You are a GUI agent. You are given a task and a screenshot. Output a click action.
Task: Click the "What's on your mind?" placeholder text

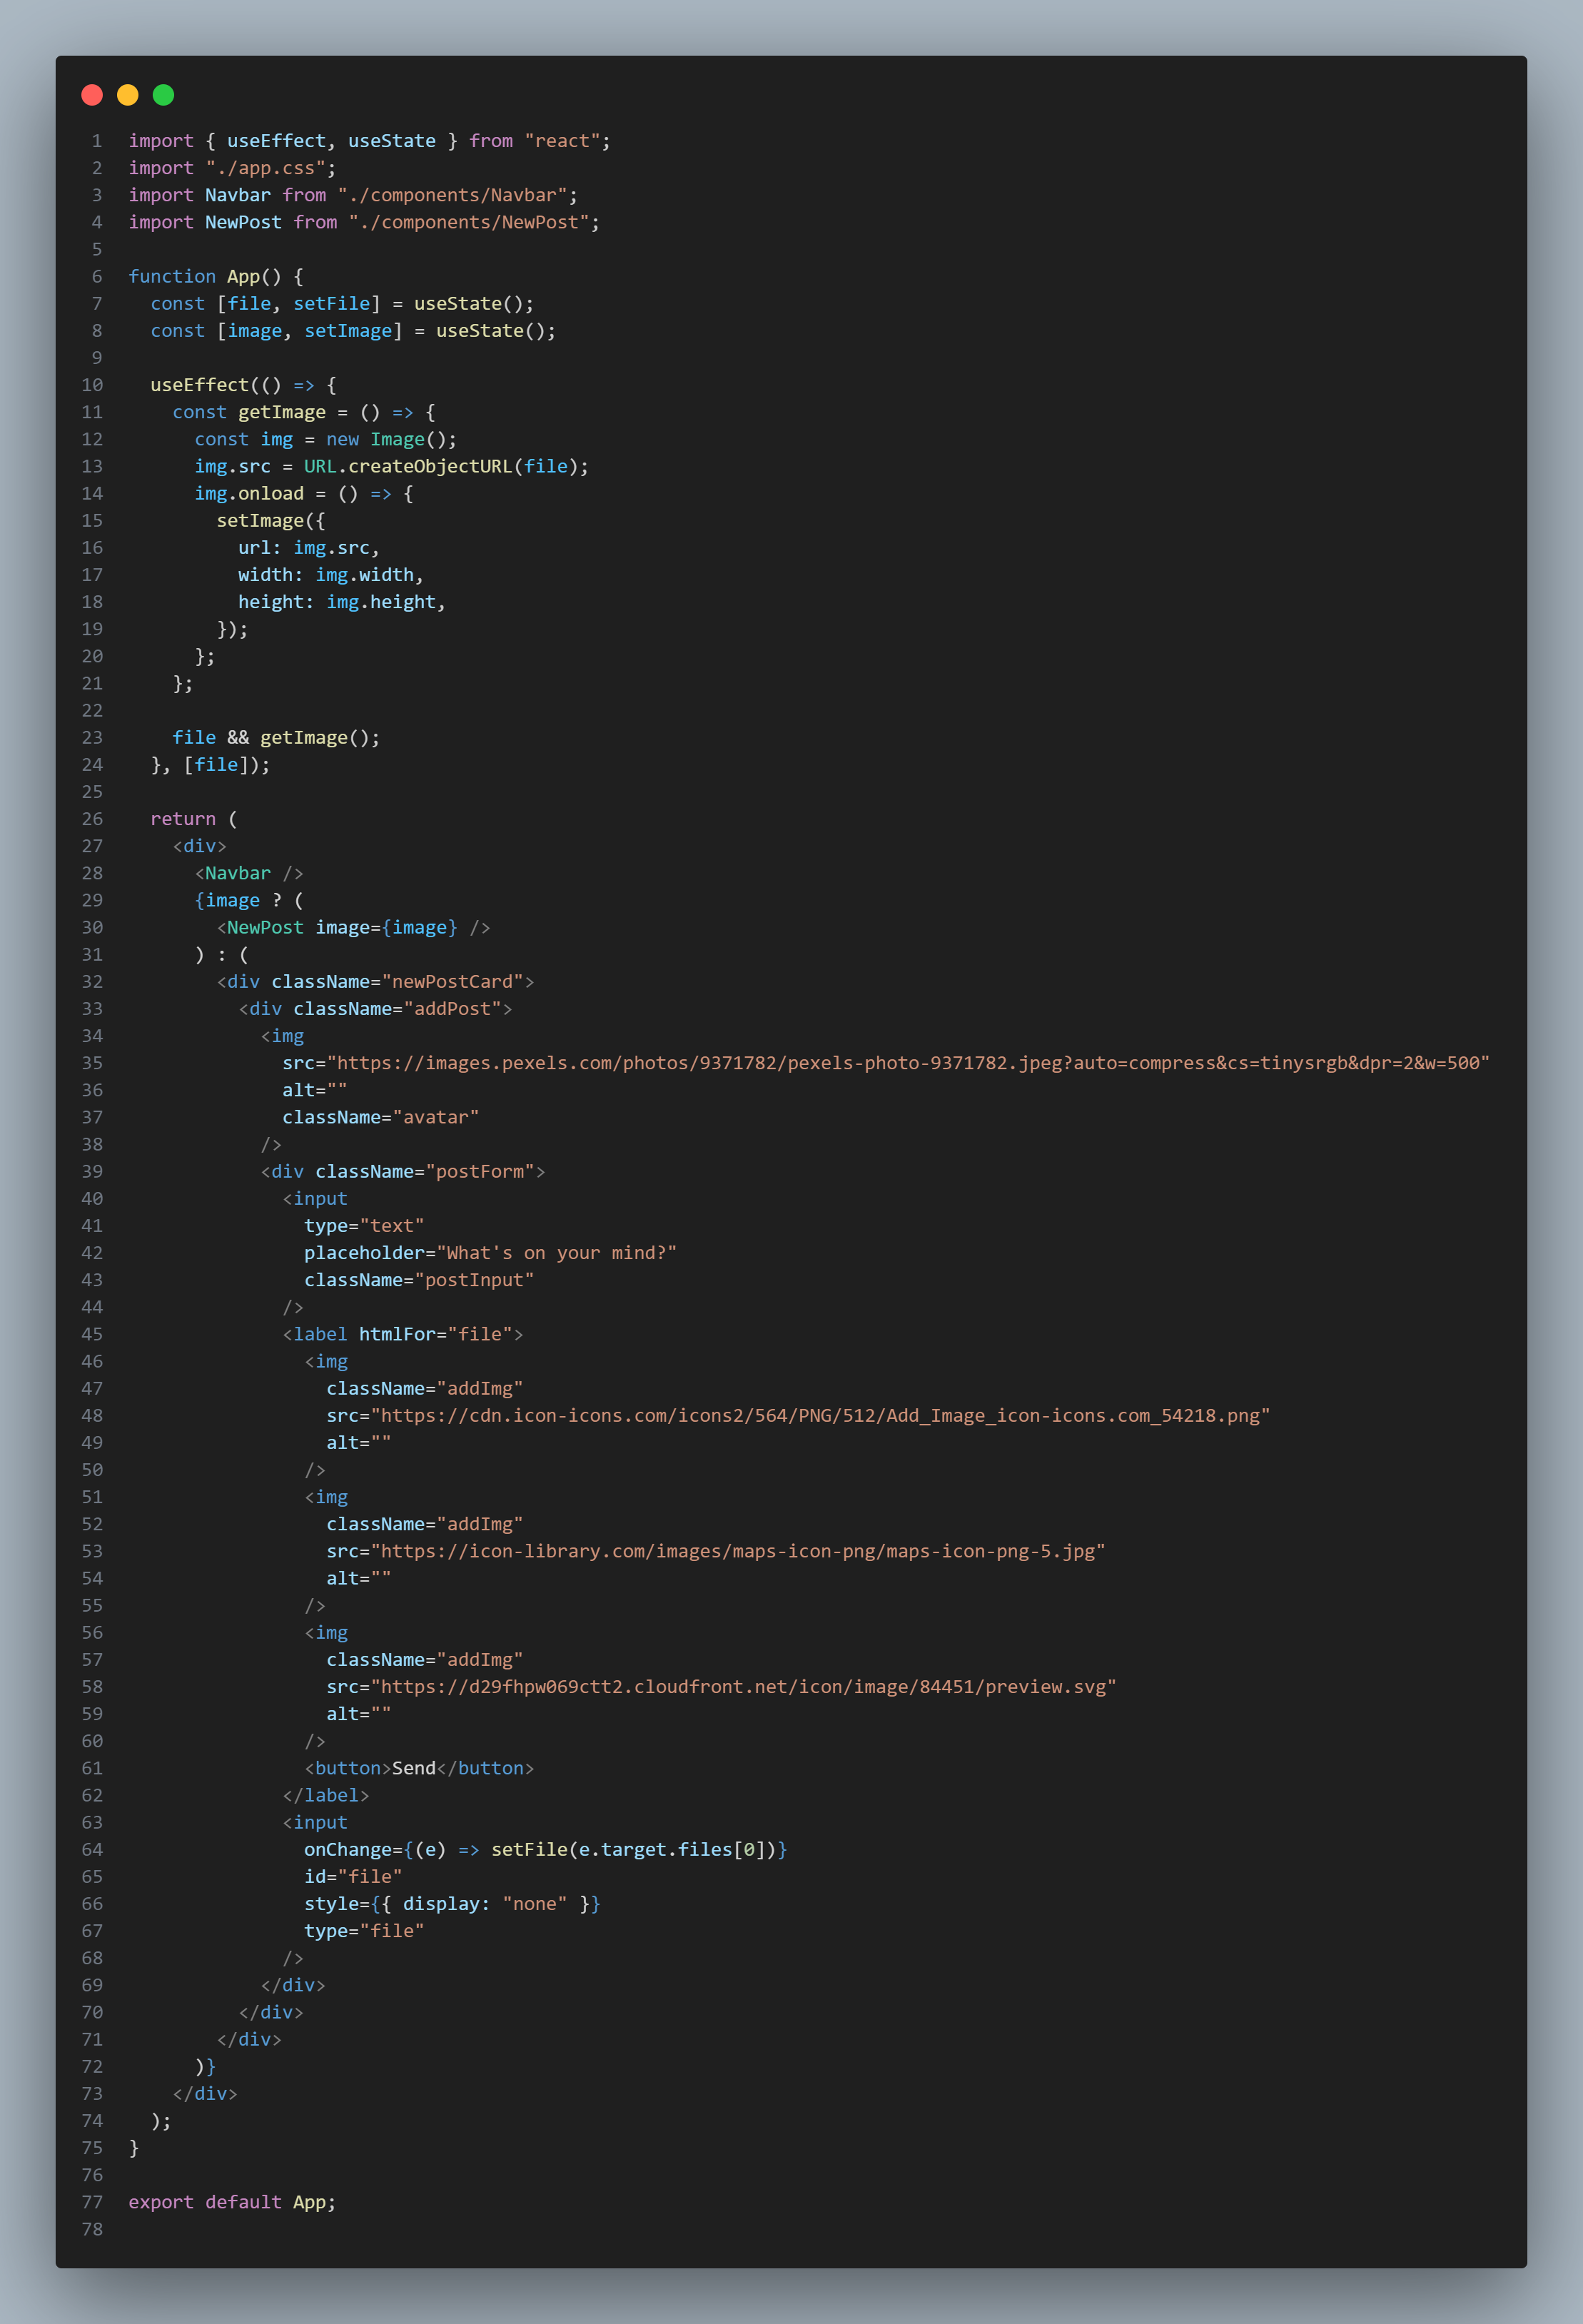pyautogui.click(x=556, y=1253)
